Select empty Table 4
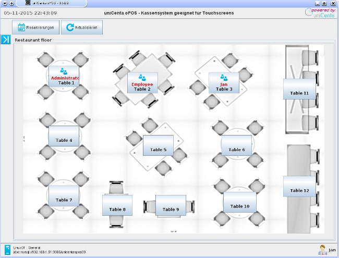Viewport: 339px width, 258px height. pyautogui.click(x=64, y=136)
